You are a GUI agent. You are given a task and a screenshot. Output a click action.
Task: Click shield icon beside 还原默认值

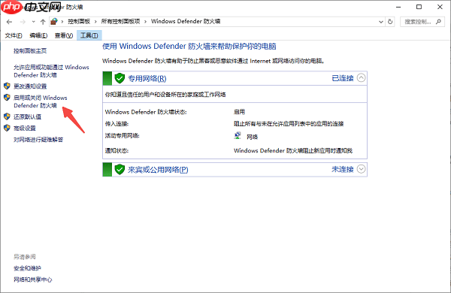pos(8,116)
